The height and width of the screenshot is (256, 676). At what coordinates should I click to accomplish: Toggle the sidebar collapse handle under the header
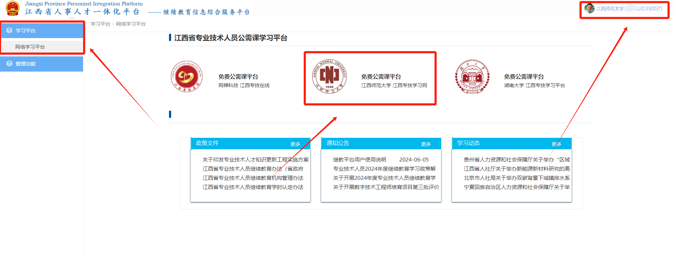tap(72, 18)
